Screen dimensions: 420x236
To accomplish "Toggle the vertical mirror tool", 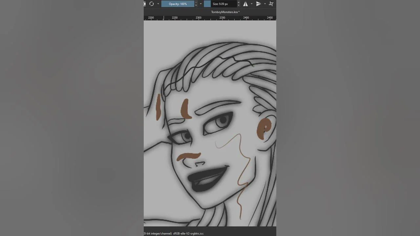I will (259, 4).
